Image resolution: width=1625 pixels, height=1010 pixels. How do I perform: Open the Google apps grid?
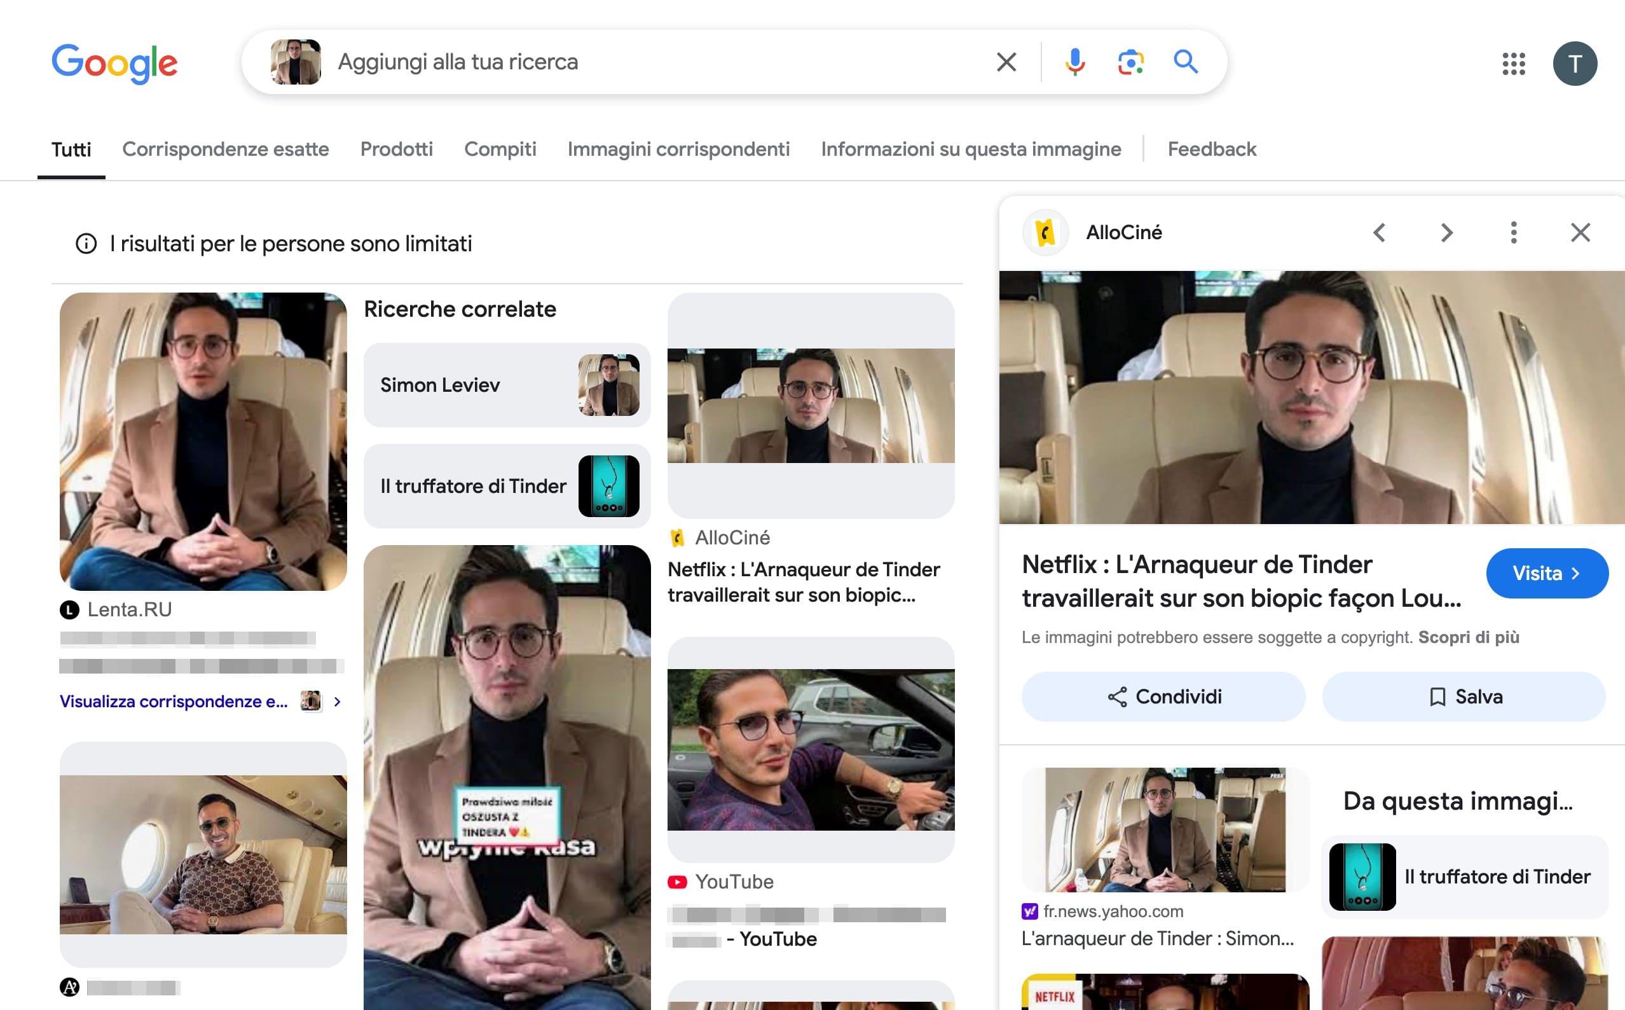tap(1514, 64)
